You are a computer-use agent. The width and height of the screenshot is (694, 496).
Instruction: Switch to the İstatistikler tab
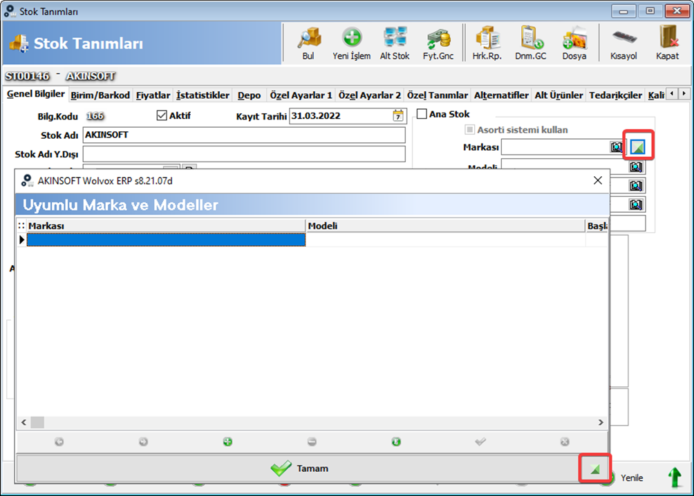203,95
